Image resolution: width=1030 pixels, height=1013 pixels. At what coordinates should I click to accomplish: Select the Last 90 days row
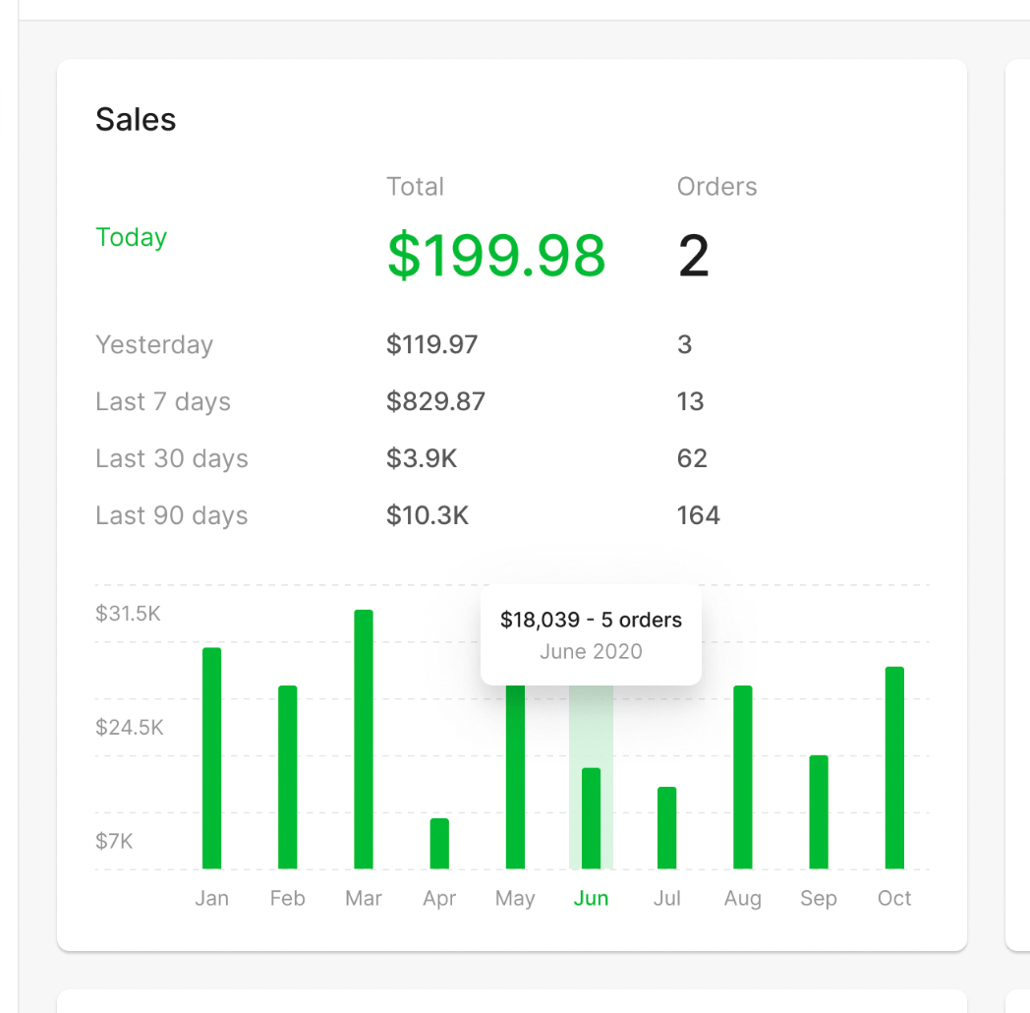pos(172,516)
